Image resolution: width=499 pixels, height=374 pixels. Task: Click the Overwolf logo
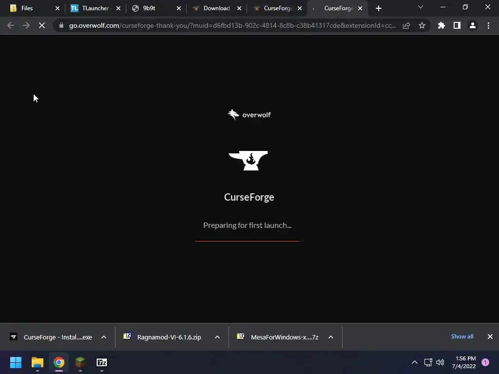(x=249, y=115)
